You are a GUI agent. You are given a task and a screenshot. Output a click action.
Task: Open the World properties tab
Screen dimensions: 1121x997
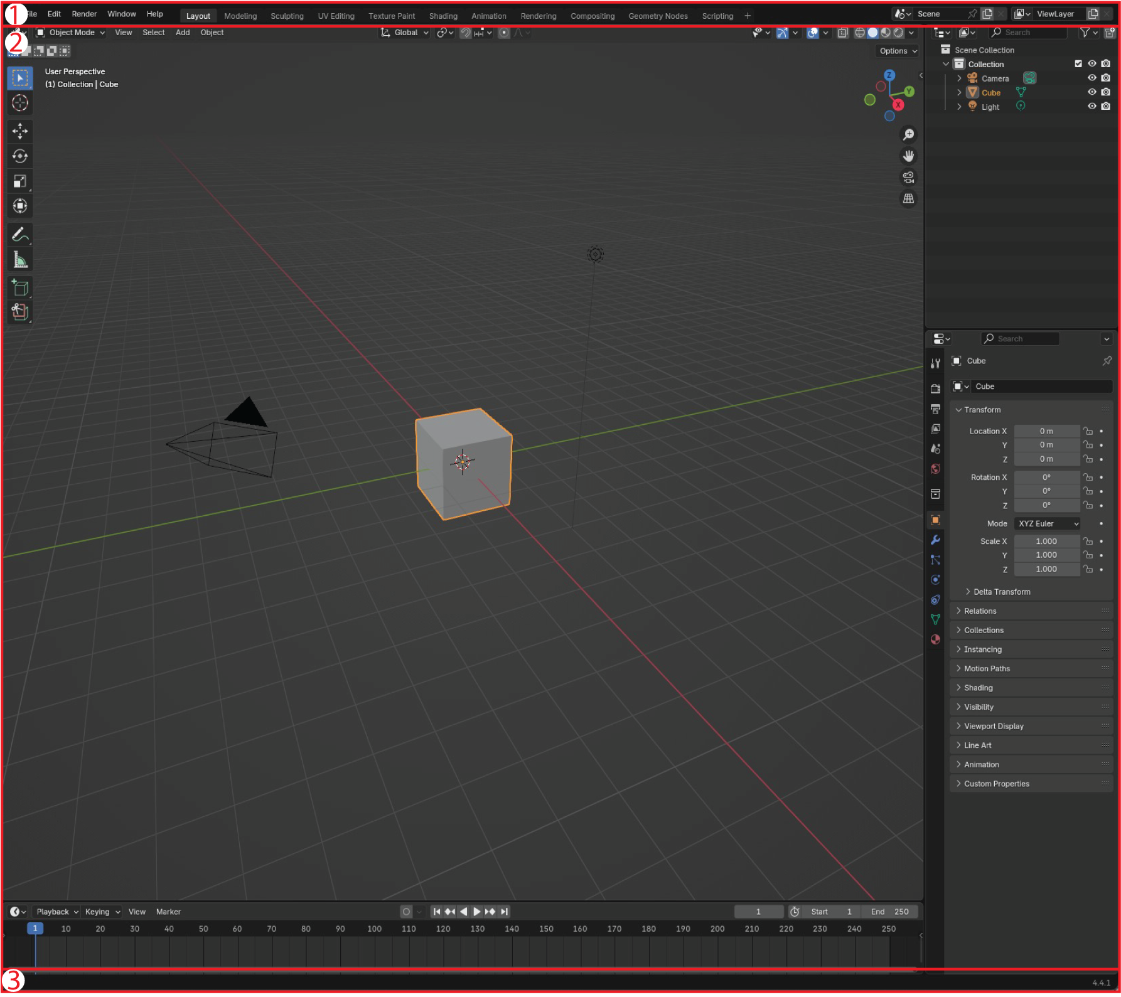point(935,469)
